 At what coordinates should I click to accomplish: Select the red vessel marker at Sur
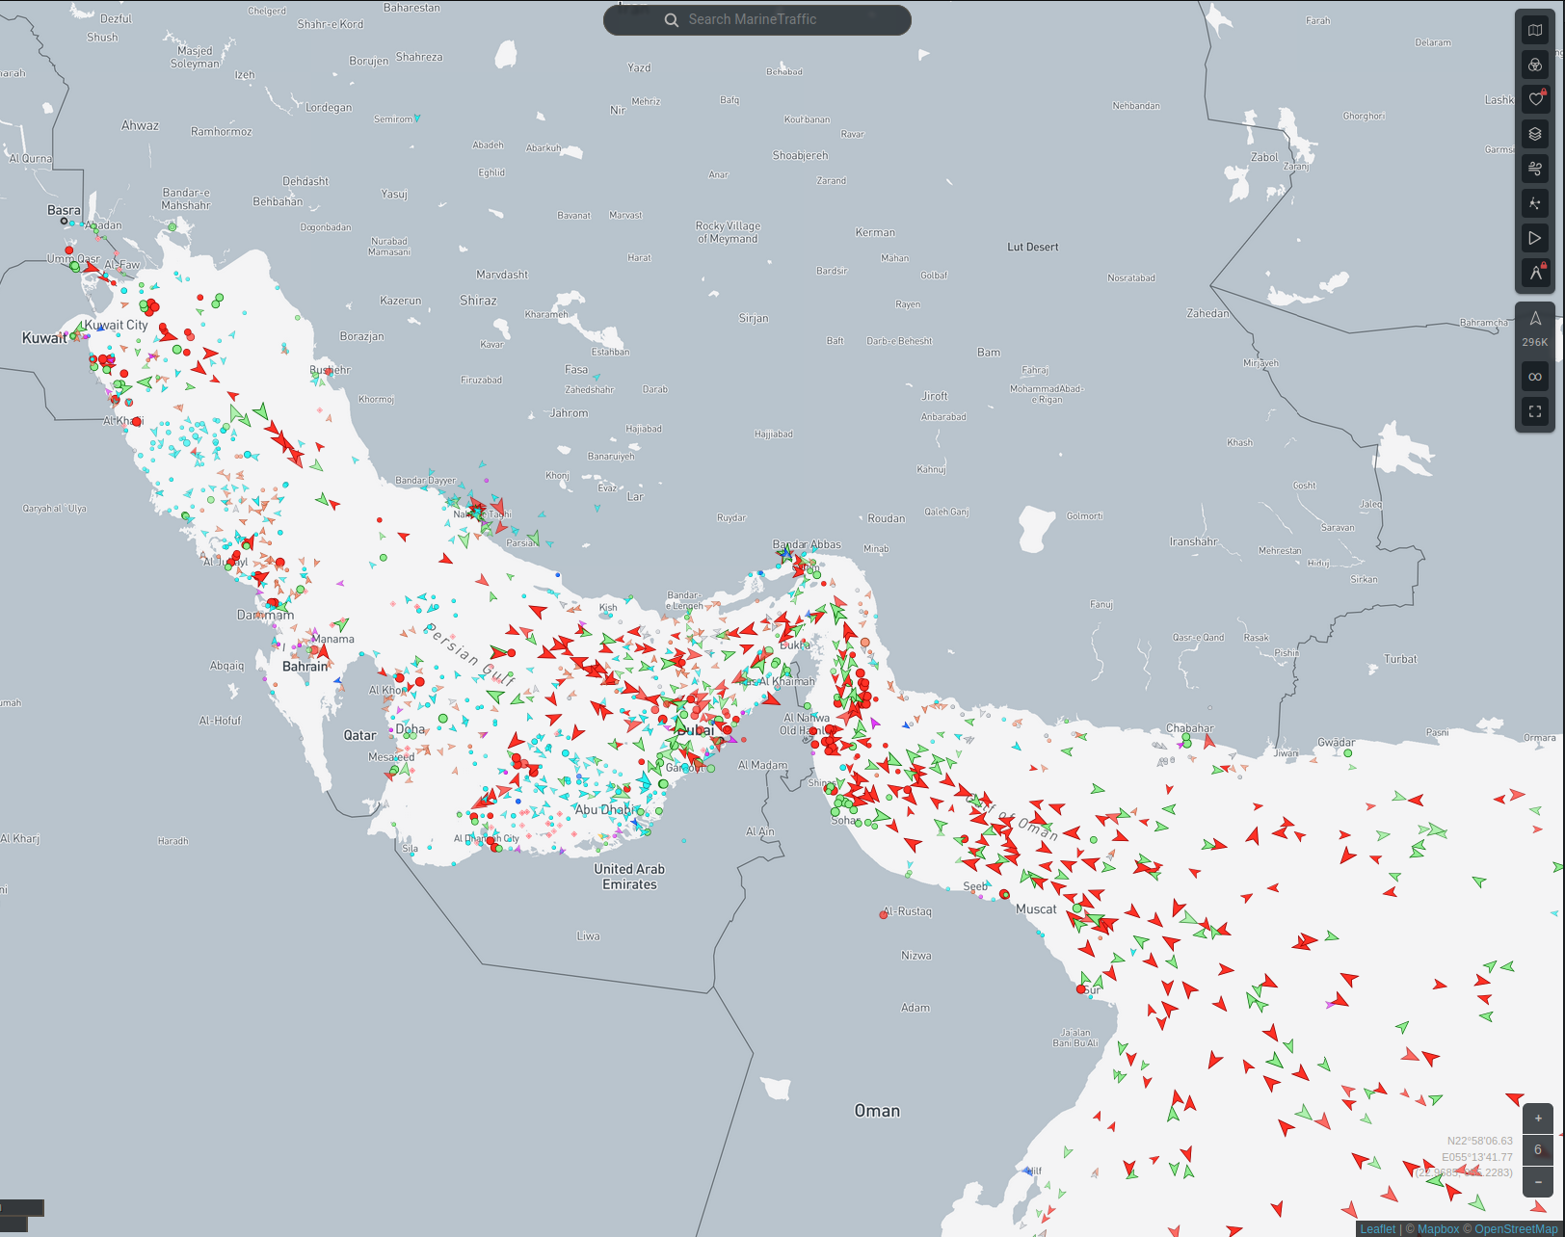pyautogui.click(x=1081, y=989)
